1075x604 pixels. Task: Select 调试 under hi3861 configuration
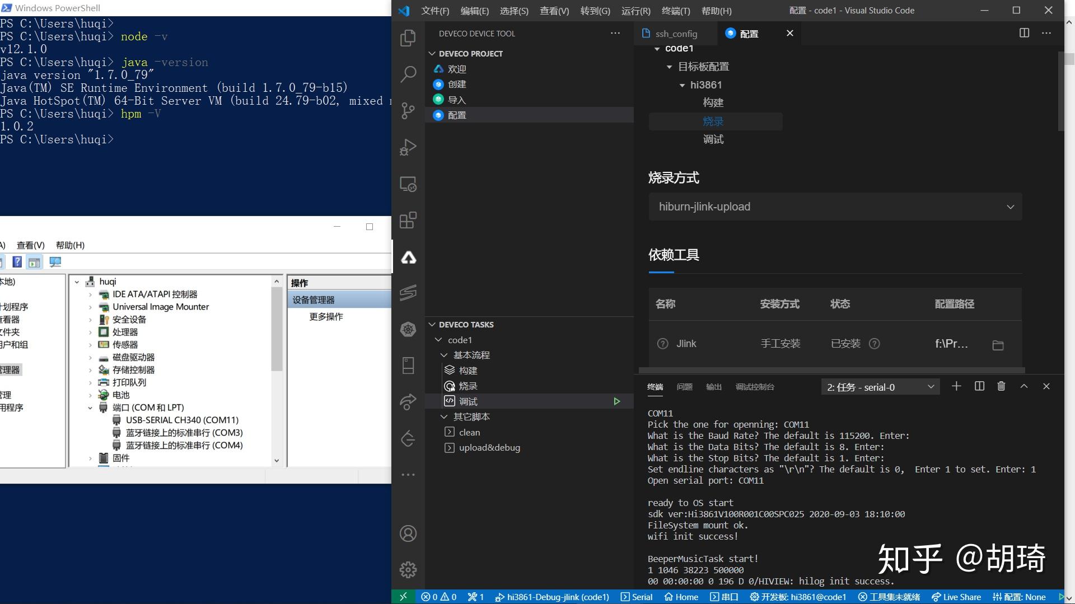[713, 139]
